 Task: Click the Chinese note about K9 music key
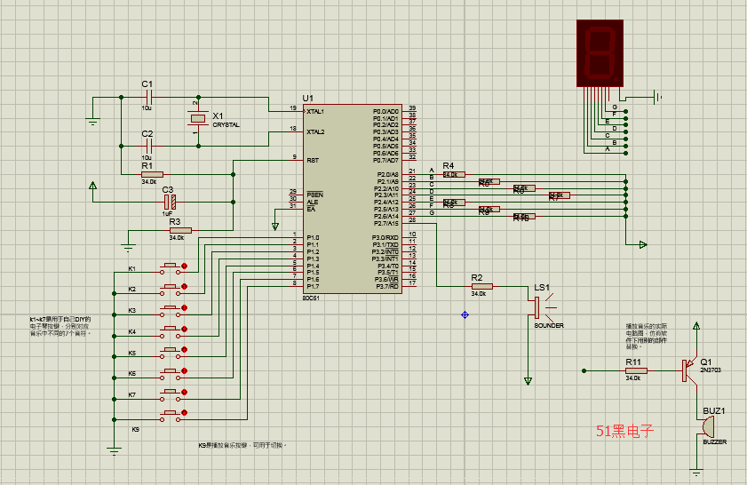pos(242,445)
